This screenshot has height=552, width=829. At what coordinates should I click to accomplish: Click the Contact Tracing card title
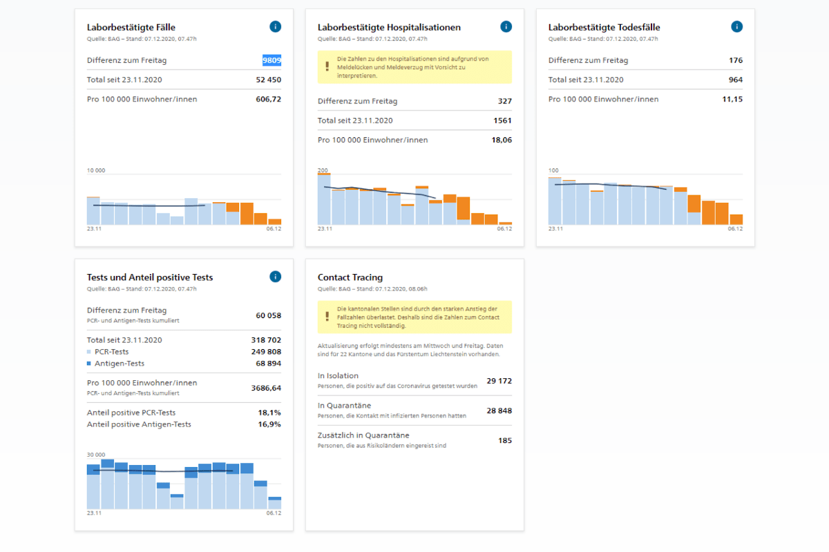(x=350, y=277)
